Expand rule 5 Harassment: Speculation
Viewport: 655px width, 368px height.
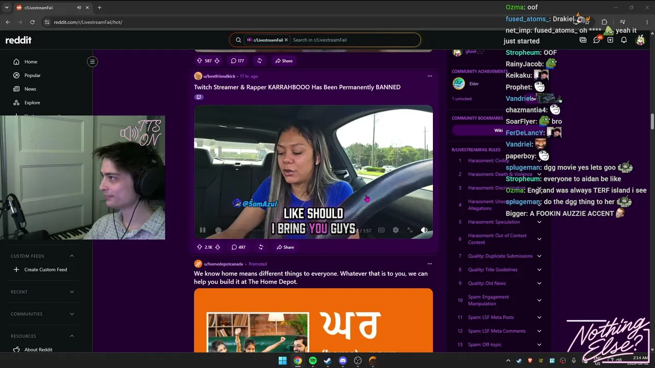[x=539, y=222]
